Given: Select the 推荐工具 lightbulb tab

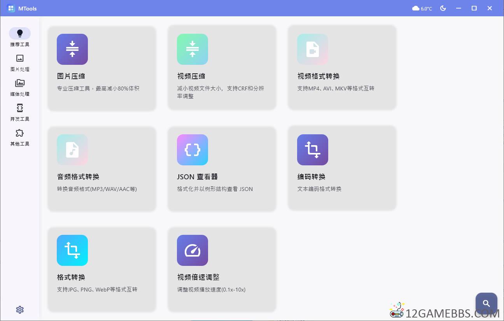Looking at the screenshot, I should (20, 37).
